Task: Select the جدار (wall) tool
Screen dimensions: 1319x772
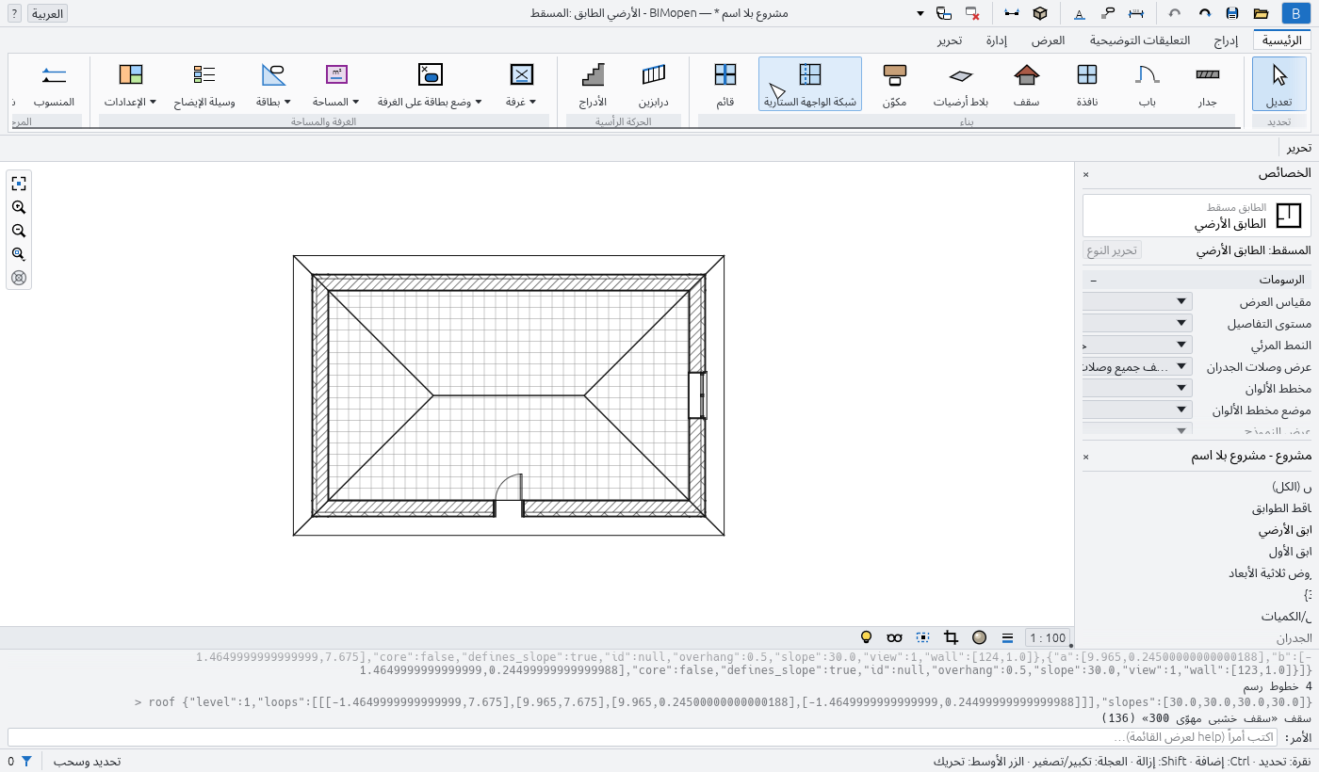Action: click(1207, 84)
